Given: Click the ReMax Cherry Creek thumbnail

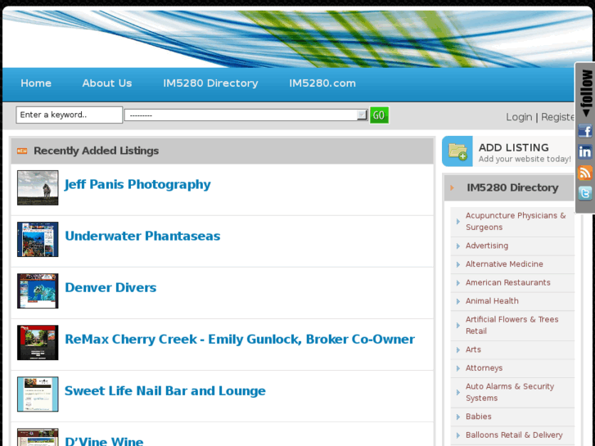Looking at the screenshot, I should [x=38, y=342].
